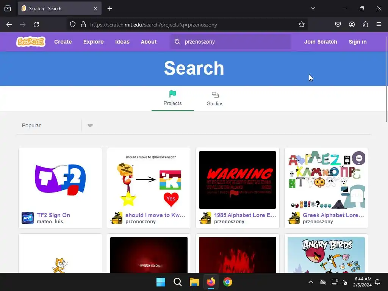Image resolution: width=388 pixels, height=291 pixels.
Task: Open the TF2 Sign On project link
Action: tap(53, 215)
